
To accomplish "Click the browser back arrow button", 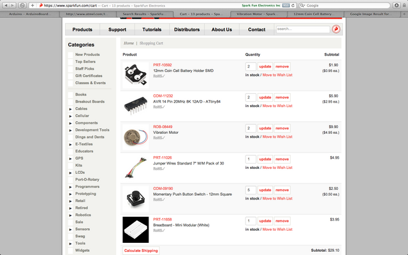I will (x=6, y=5).
